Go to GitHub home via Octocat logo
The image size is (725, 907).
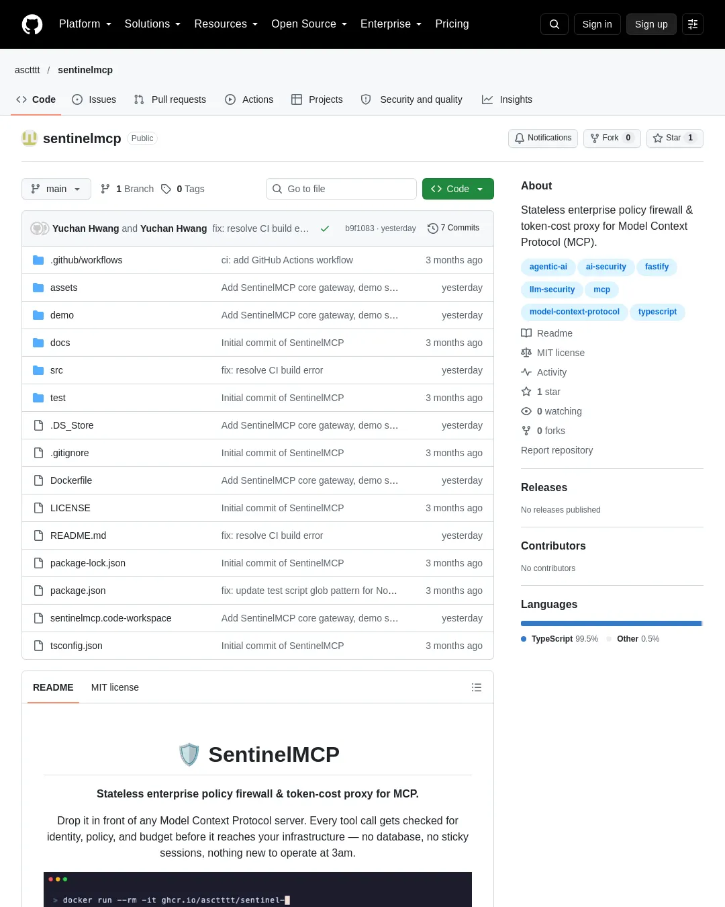[x=32, y=24]
